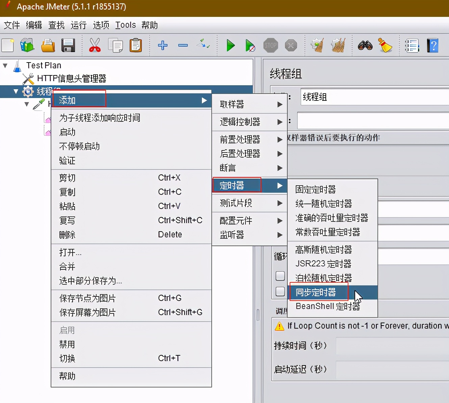Open the 选项 menu

point(101,25)
